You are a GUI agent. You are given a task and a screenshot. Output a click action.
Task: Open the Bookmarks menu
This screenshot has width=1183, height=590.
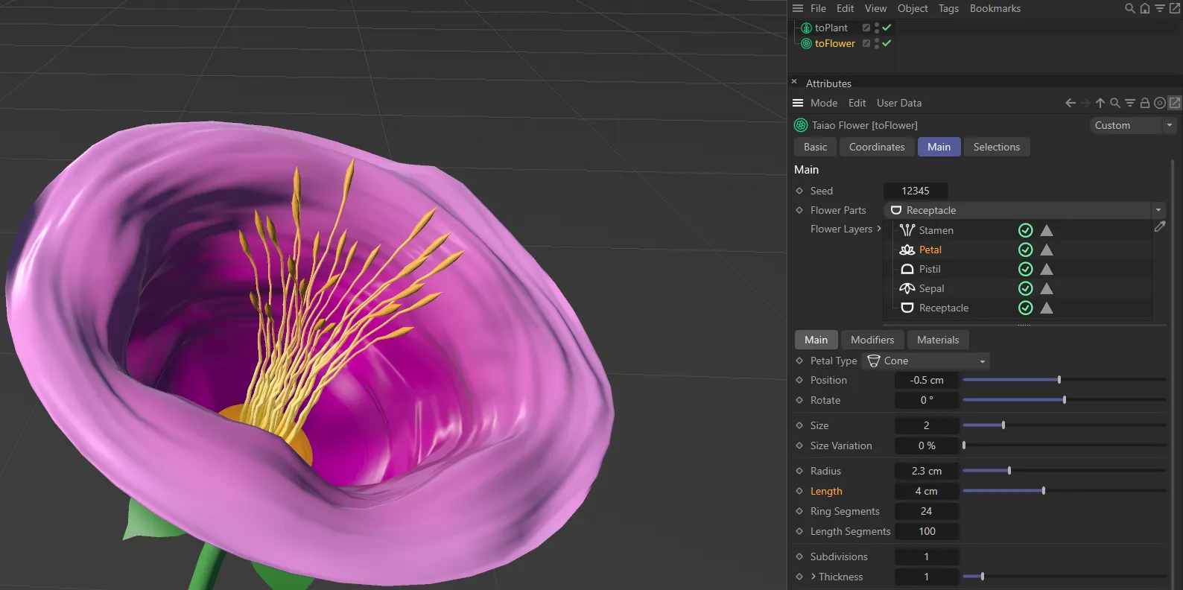(995, 8)
